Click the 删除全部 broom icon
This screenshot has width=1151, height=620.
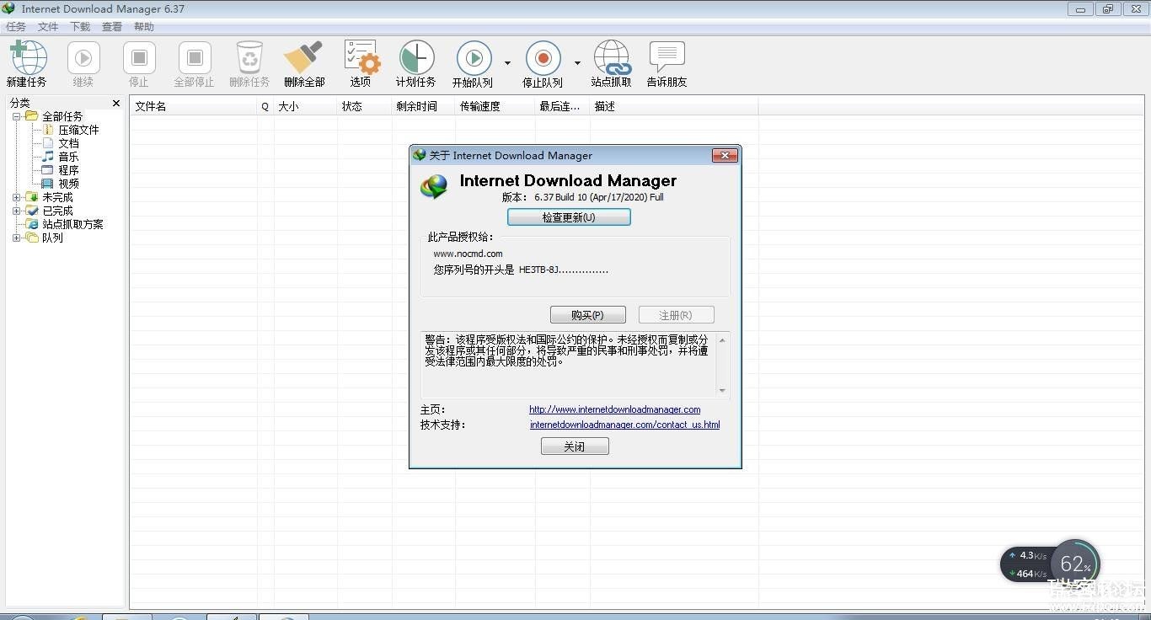303,58
